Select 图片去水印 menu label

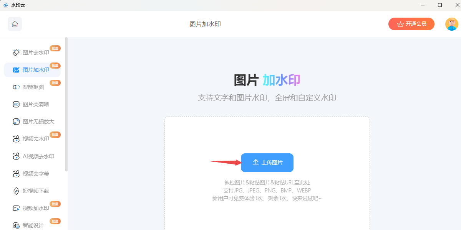pyautogui.click(x=36, y=53)
